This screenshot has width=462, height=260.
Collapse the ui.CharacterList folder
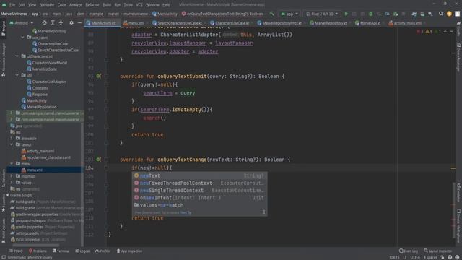click(x=17, y=56)
